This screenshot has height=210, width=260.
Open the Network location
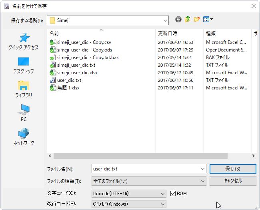click(x=24, y=137)
